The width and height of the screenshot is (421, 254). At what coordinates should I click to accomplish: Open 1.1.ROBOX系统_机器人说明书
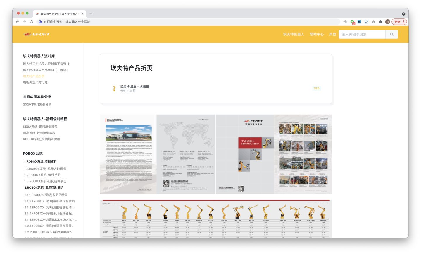[x=45, y=169]
